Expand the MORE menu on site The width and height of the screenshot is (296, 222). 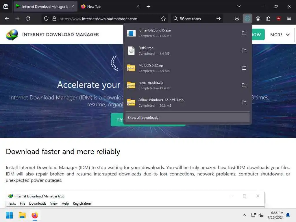(x=280, y=35)
